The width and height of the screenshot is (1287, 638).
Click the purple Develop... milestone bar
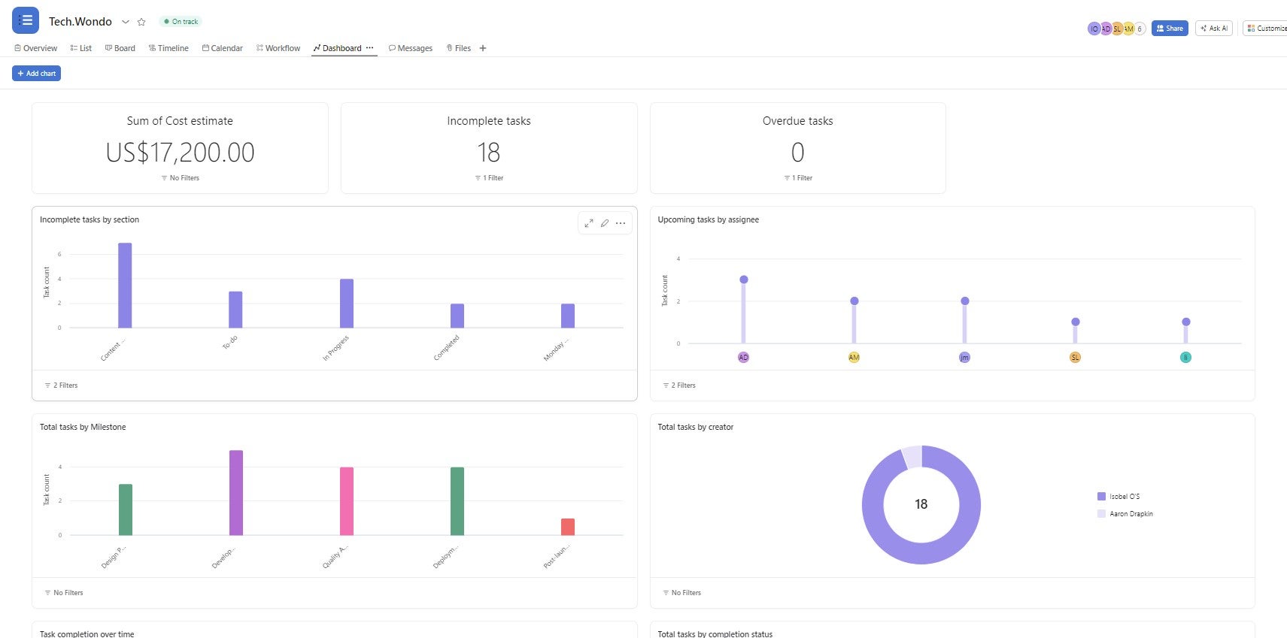pyautogui.click(x=236, y=493)
